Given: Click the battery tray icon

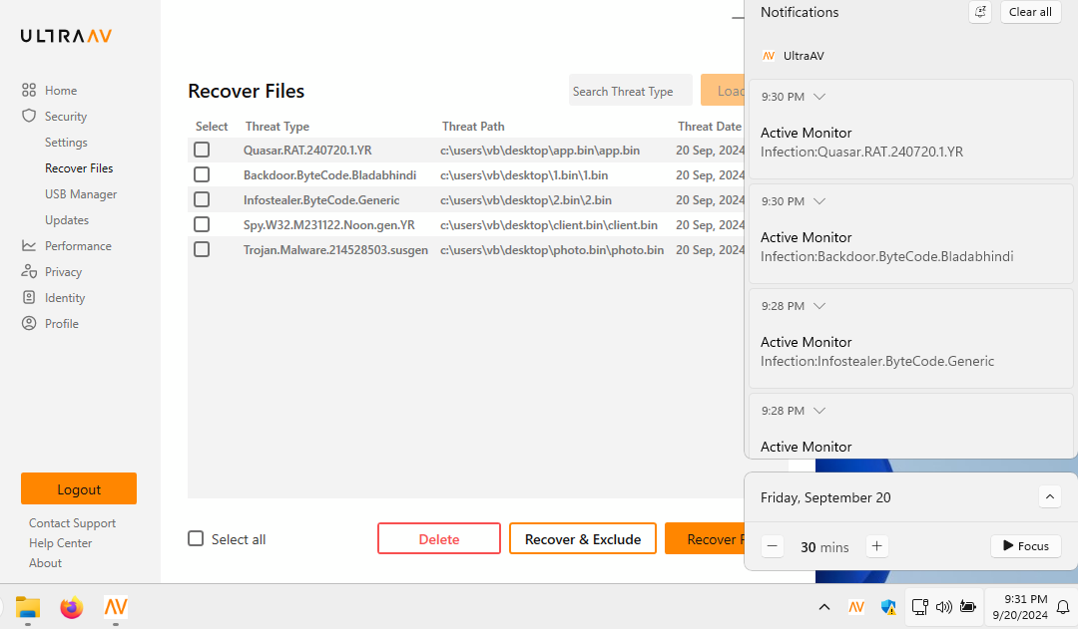Looking at the screenshot, I should [968, 607].
